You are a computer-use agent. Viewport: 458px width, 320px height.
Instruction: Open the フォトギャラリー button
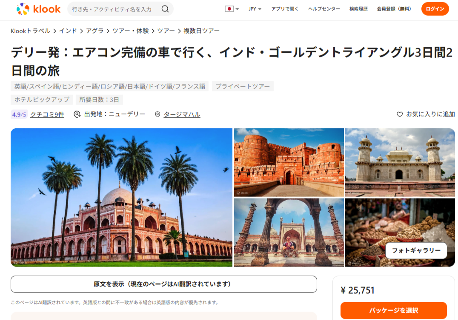point(416,251)
